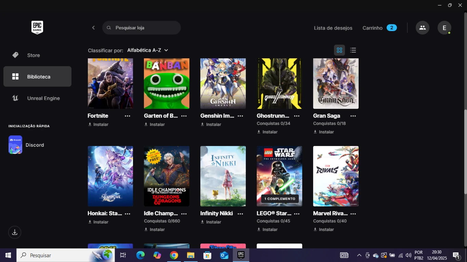467x262 pixels.
Task: Install Idle Champions
Action: (x=155, y=230)
